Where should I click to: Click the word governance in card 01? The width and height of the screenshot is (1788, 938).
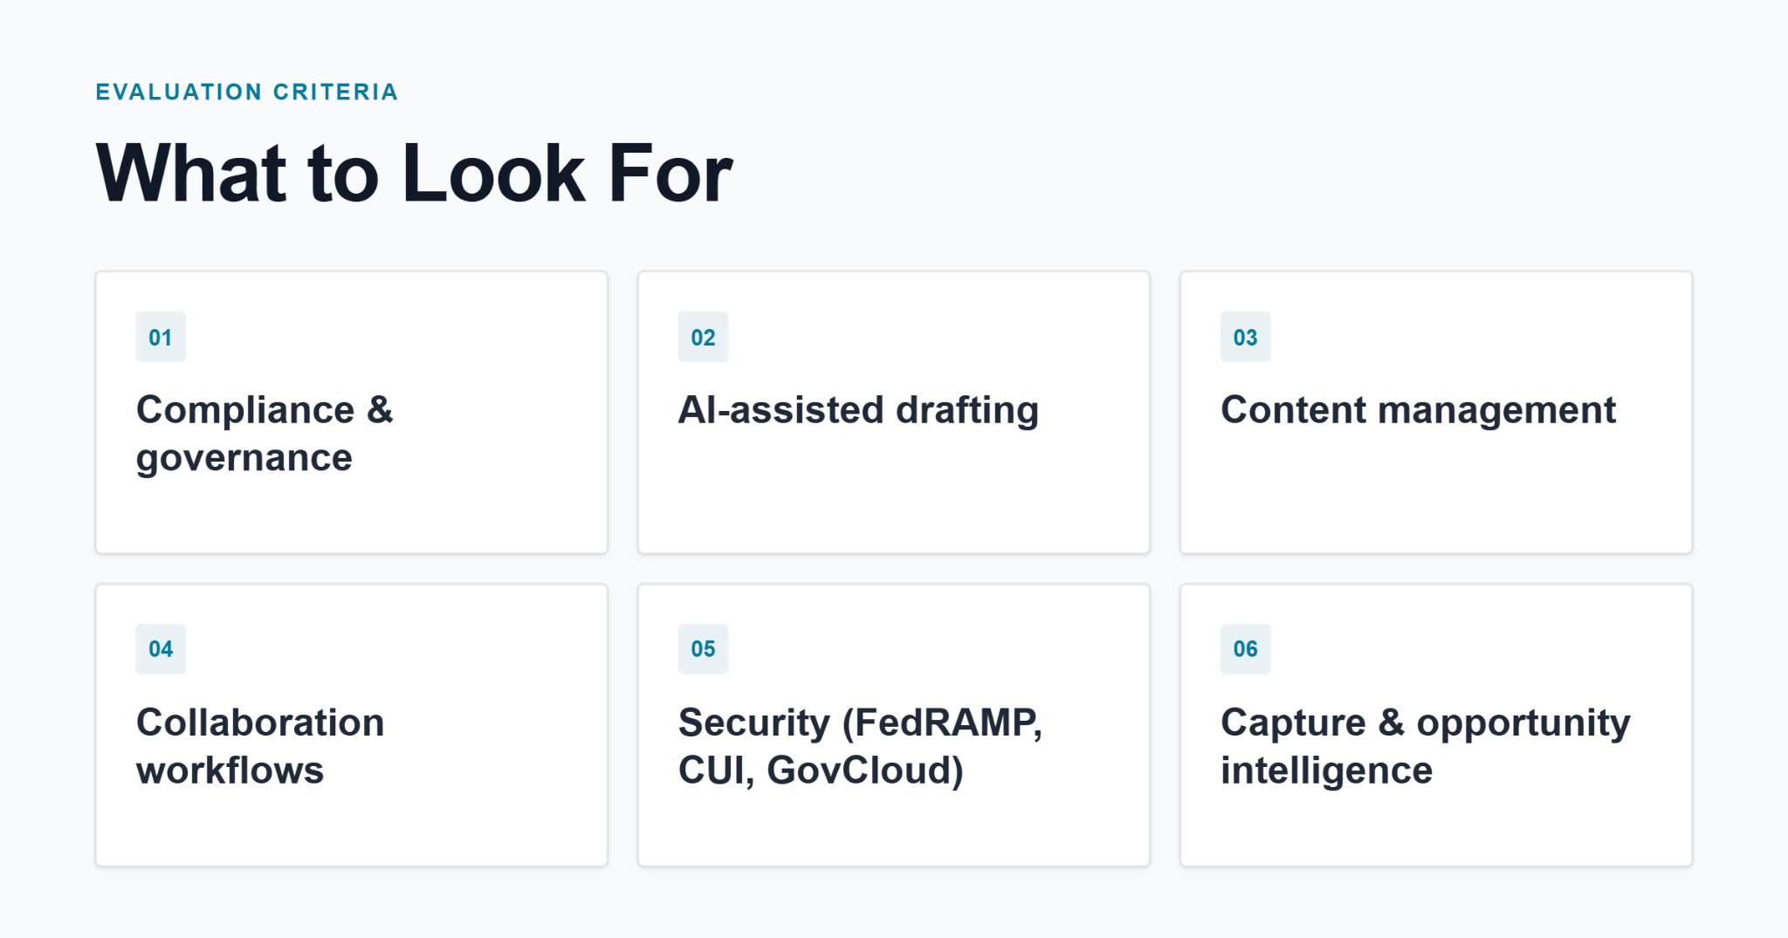tap(244, 458)
